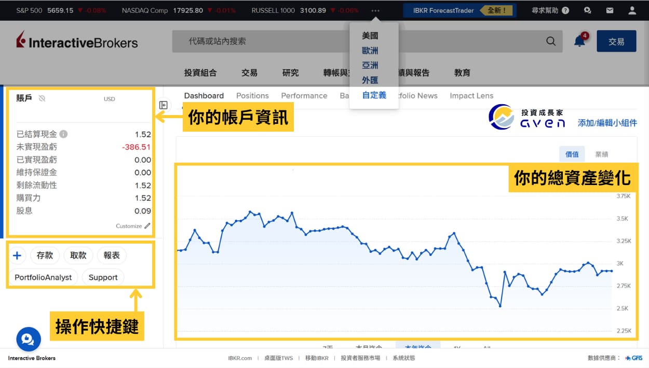Click the NASDAQ Comp index ticker
Screen dimensions: 649x368
[179, 10]
